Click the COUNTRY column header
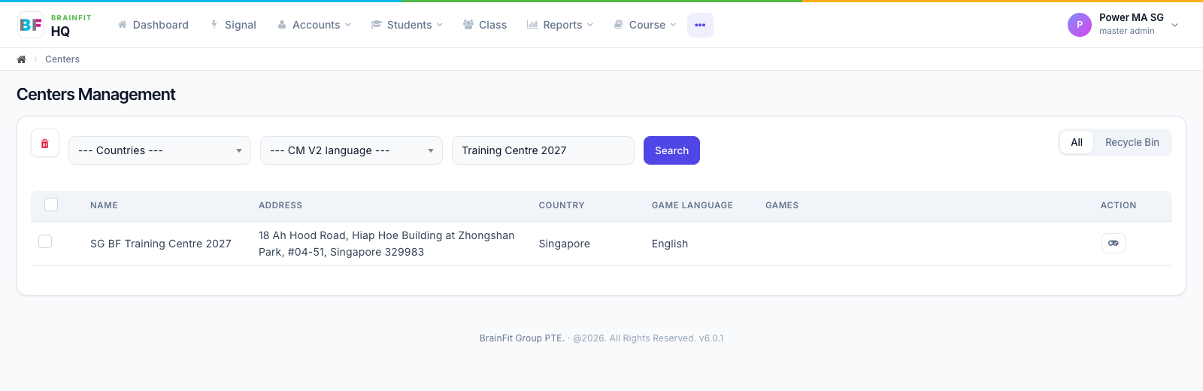 pos(562,205)
